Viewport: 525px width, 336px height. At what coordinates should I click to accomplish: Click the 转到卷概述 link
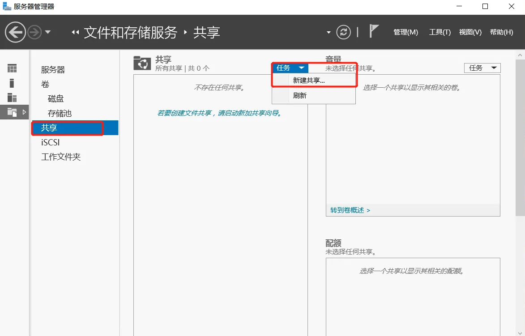pos(350,210)
